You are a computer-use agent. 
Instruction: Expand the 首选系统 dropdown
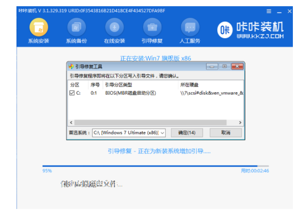(x=162, y=133)
